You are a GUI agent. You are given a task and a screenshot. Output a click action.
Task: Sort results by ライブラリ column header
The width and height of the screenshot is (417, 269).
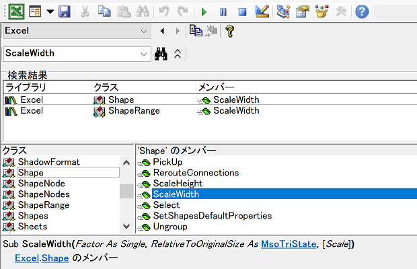(x=47, y=87)
